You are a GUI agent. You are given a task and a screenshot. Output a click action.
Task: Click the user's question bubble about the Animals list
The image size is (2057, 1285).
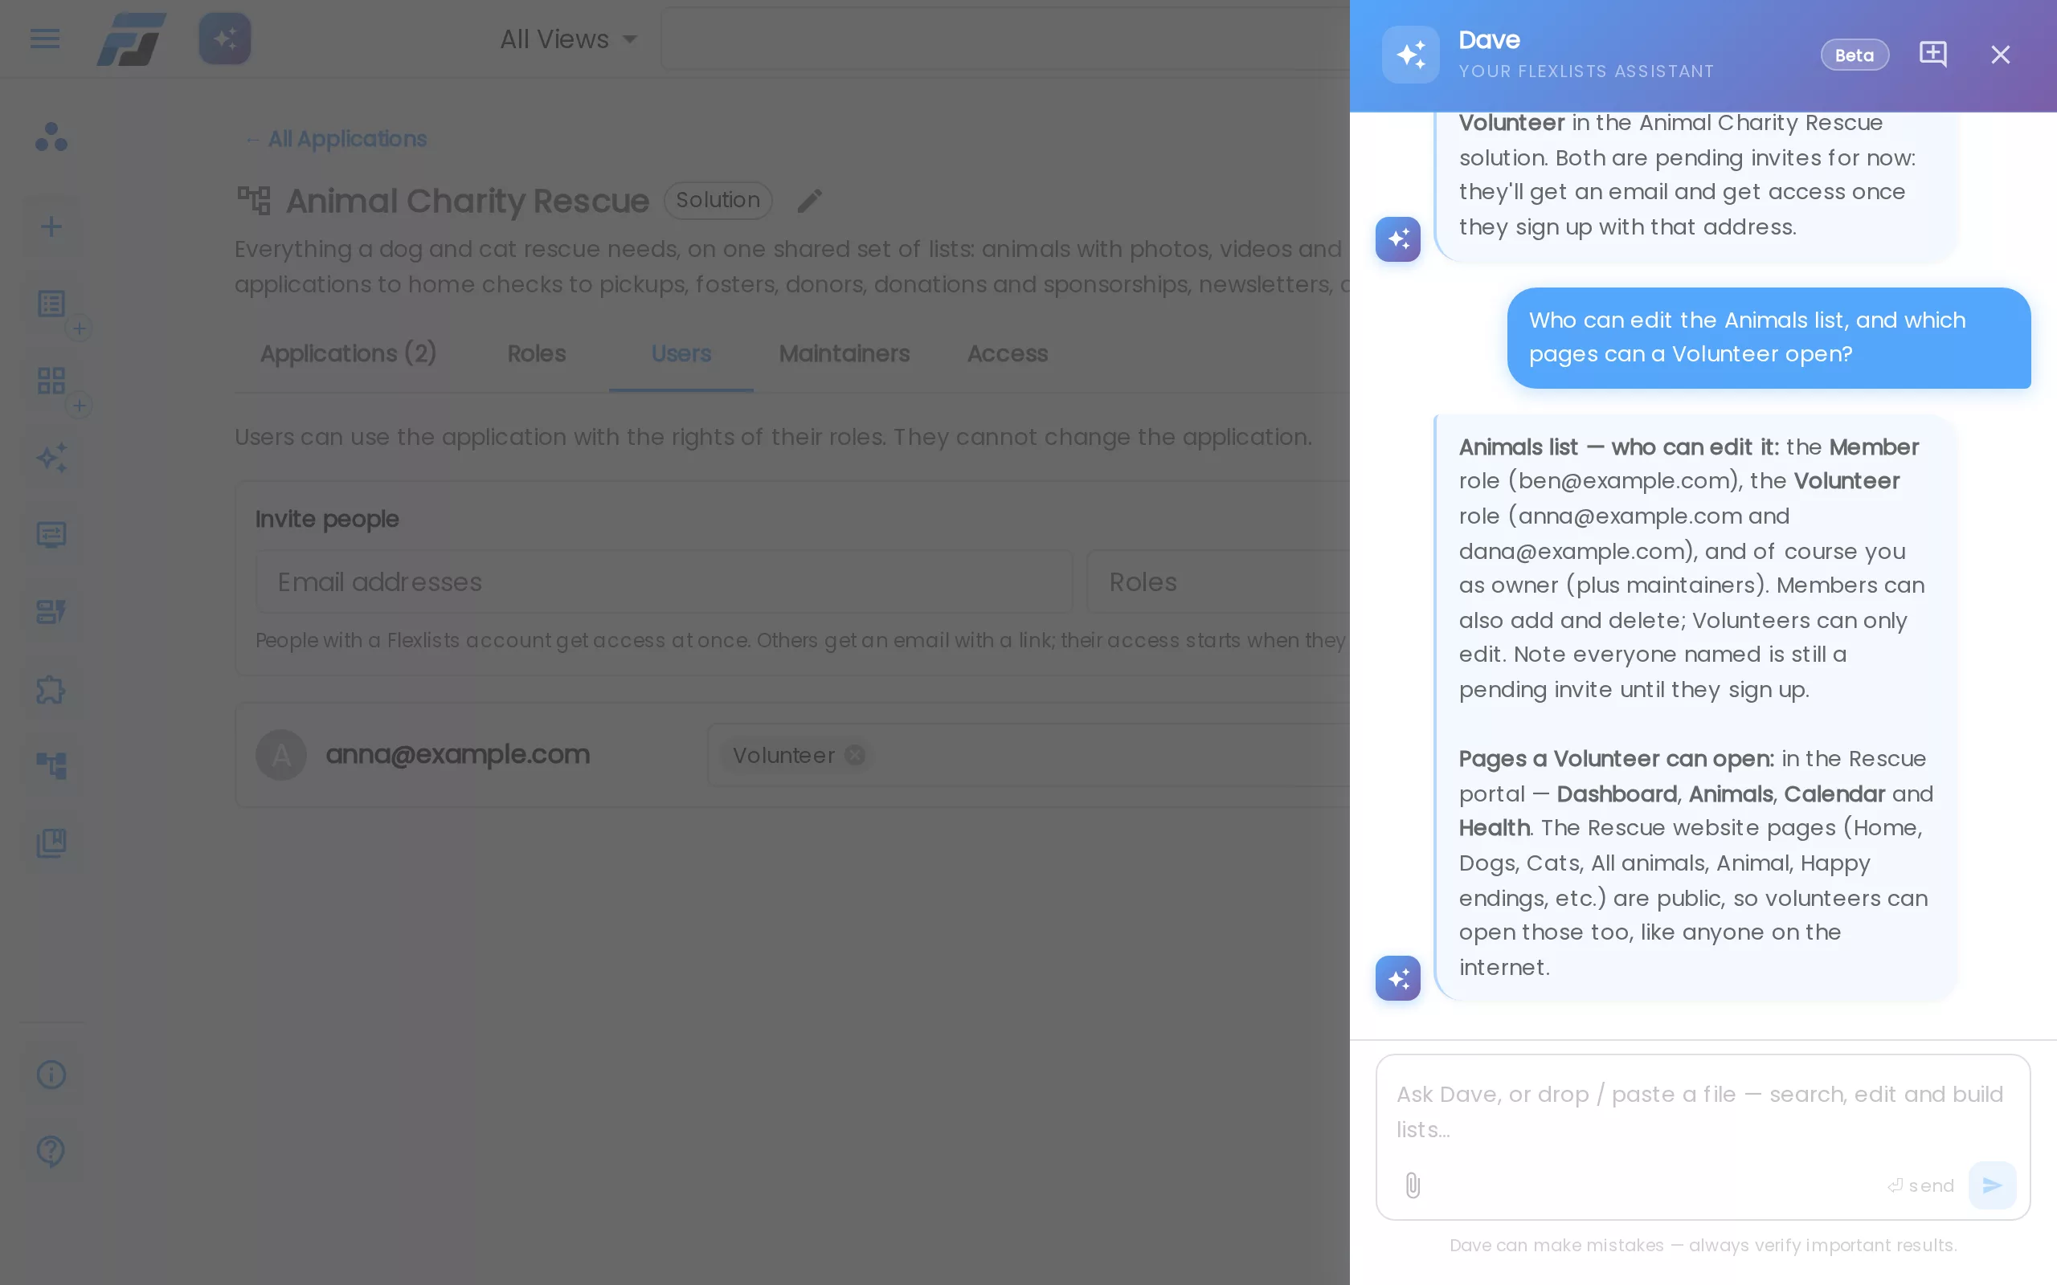click(x=1769, y=337)
